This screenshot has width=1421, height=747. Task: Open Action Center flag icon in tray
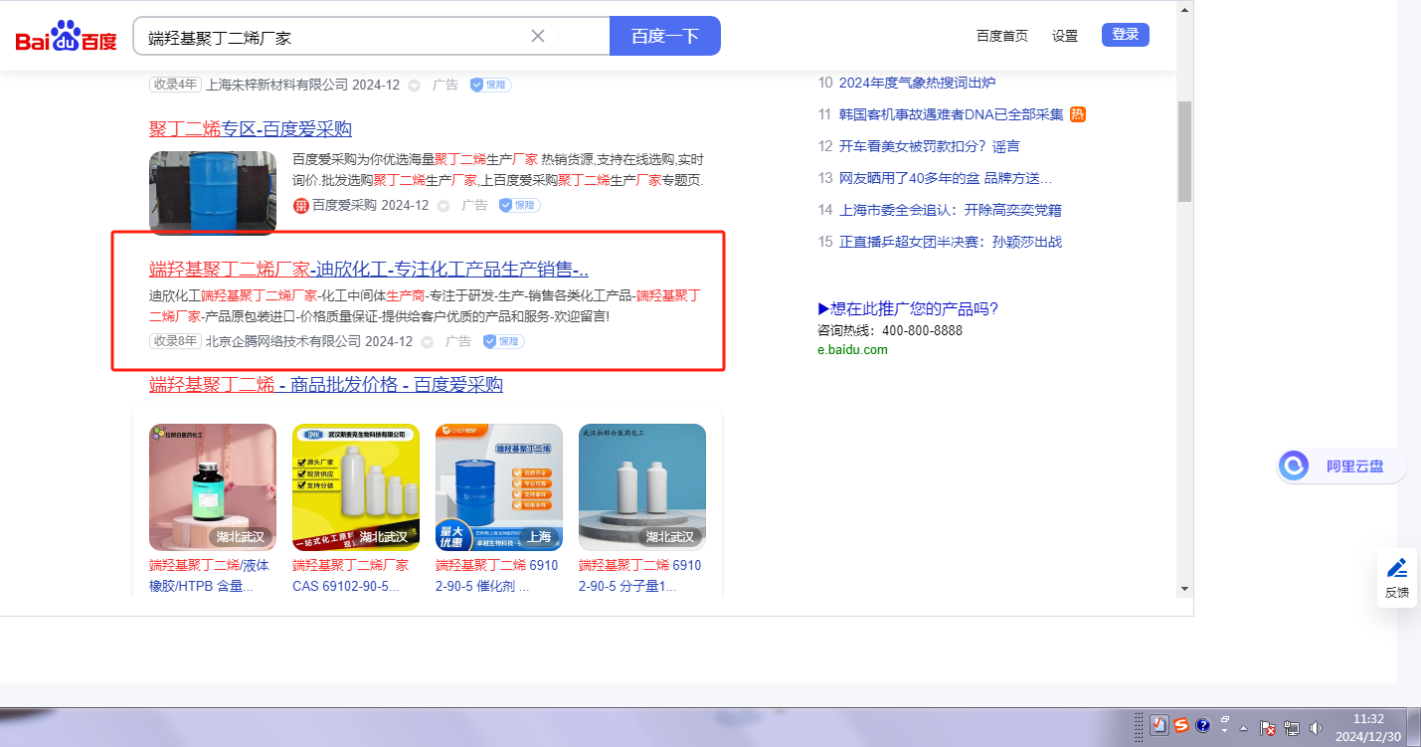1268,728
